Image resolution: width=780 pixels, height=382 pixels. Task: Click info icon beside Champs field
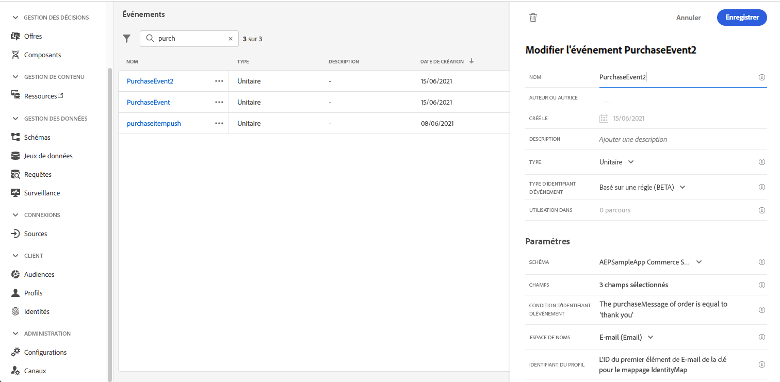tap(762, 285)
